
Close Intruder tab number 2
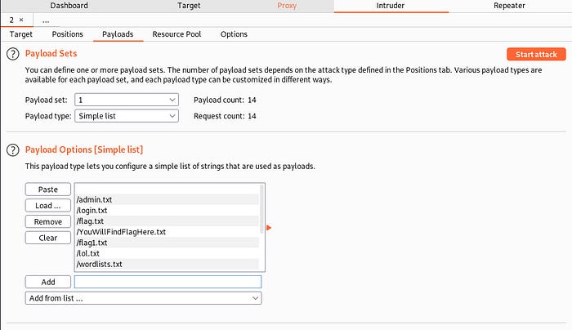[21, 20]
